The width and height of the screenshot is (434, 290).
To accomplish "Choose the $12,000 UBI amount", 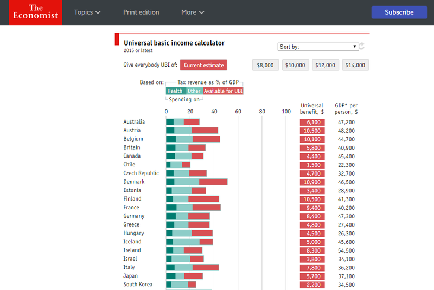I will click(325, 65).
